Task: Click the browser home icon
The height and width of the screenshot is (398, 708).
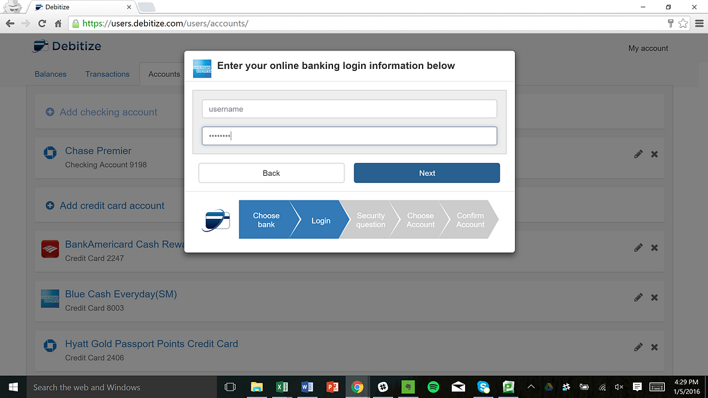Action: (58, 23)
